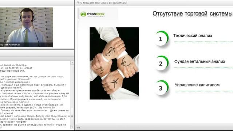
Task: Click the green number 2 circle
Action: click(x=162, y=63)
